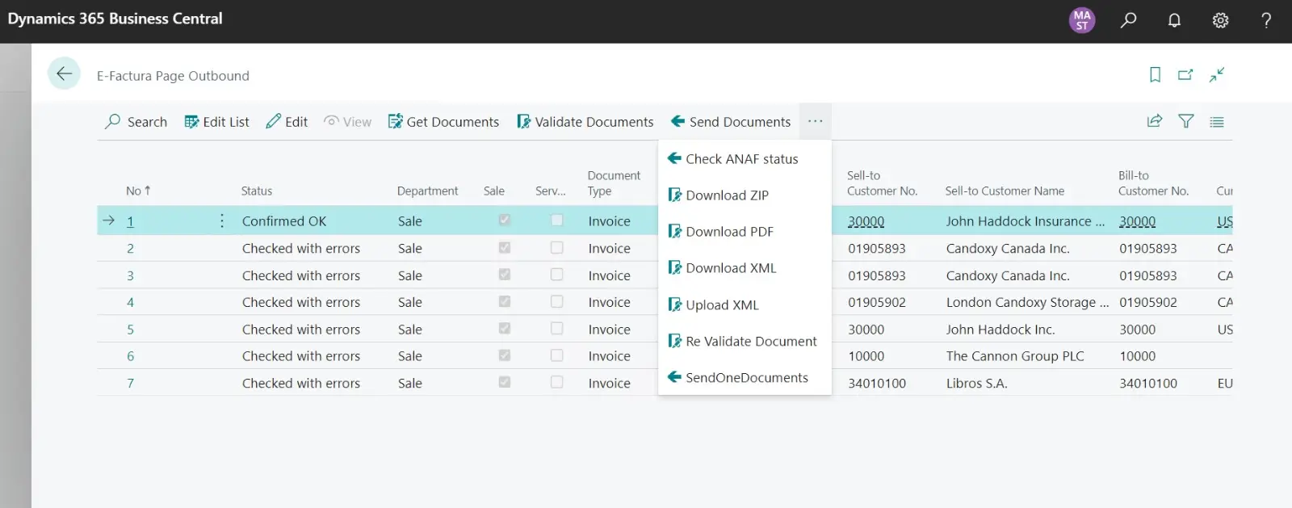Share the list with the share icon
The height and width of the screenshot is (508, 1292).
pos(1155,121)
